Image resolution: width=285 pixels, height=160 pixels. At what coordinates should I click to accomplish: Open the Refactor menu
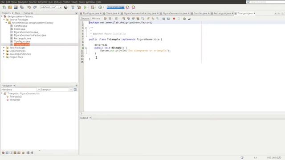click(x=42, y=2)
